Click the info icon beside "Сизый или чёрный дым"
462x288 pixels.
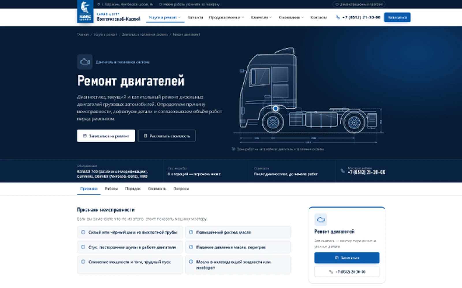tap(83, 232)
